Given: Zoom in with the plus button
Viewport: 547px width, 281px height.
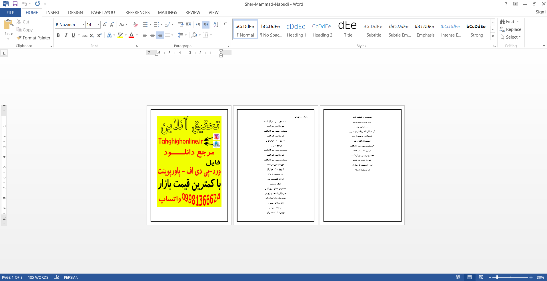Looking at the screenshot, I should coord(531,277).
